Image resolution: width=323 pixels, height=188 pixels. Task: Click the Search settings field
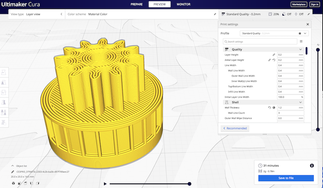[x=260, y=42]
